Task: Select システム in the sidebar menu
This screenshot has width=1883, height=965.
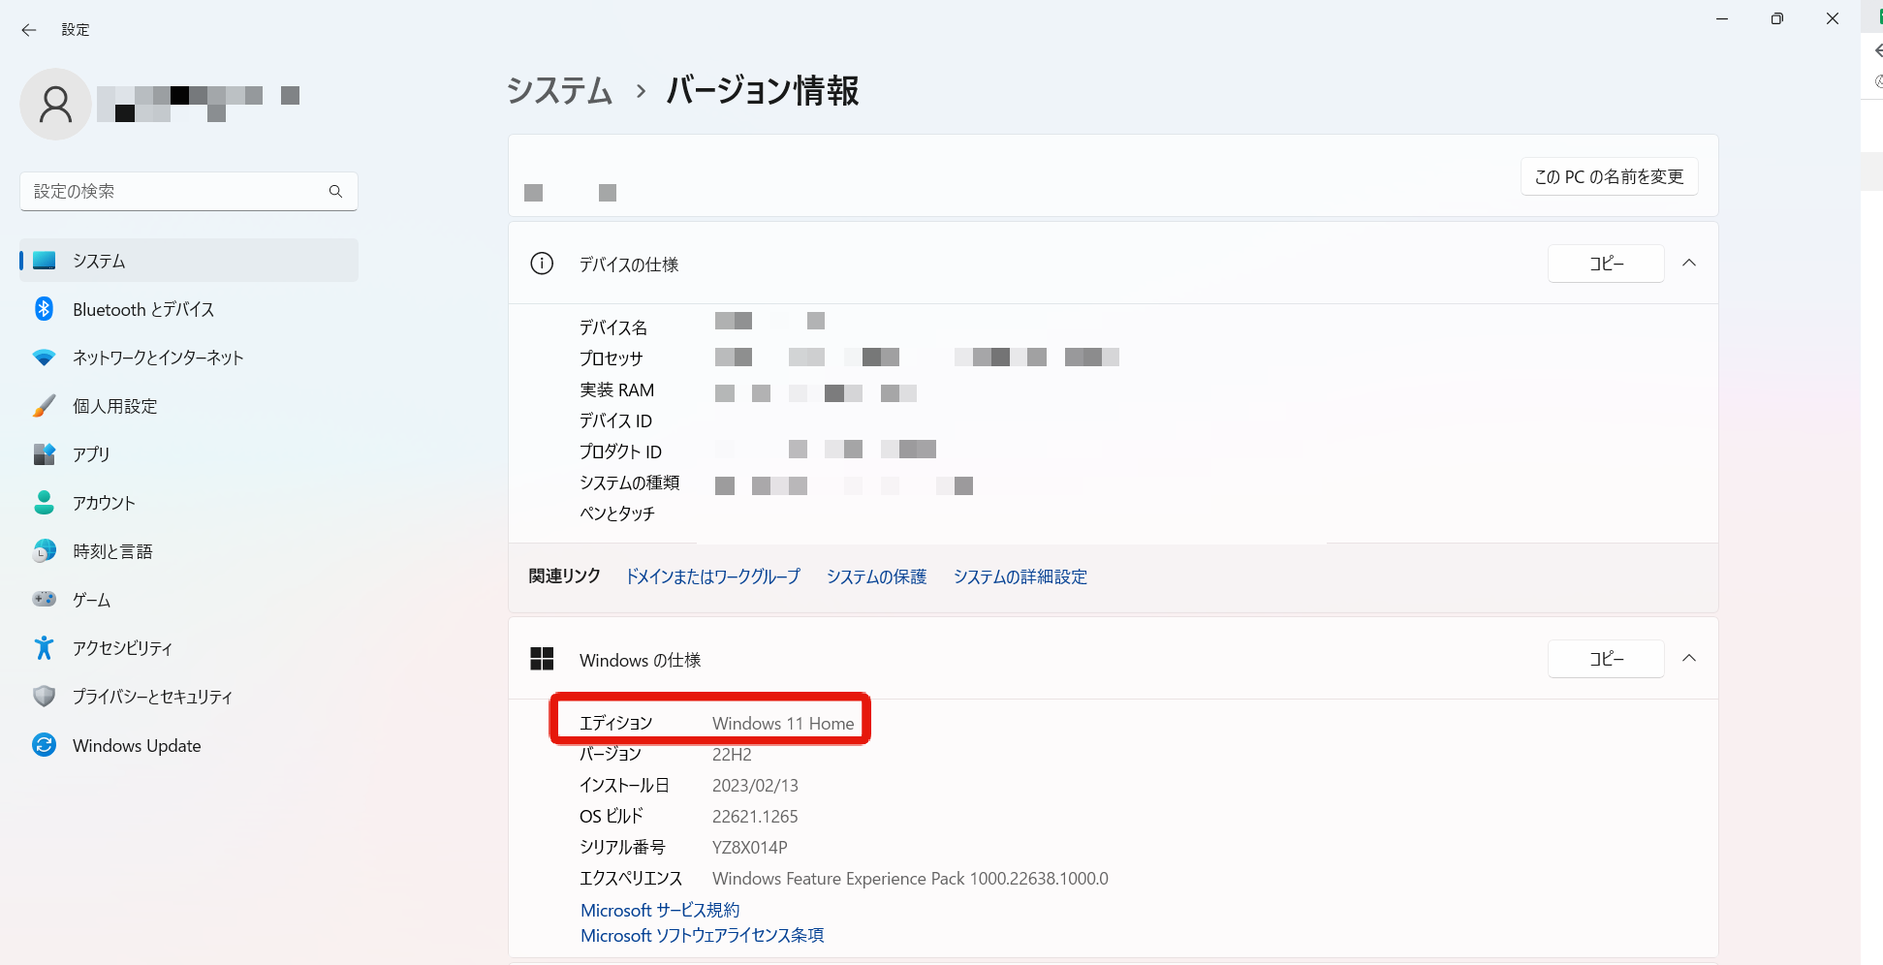Action: click(189, 261)
